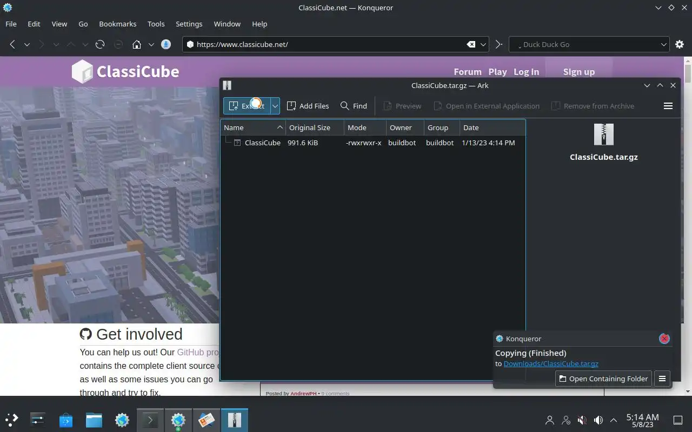Click the Mode column header
The height and width of the screenshot is (432, 692).
pyautogui.click(x=365, y=127)
